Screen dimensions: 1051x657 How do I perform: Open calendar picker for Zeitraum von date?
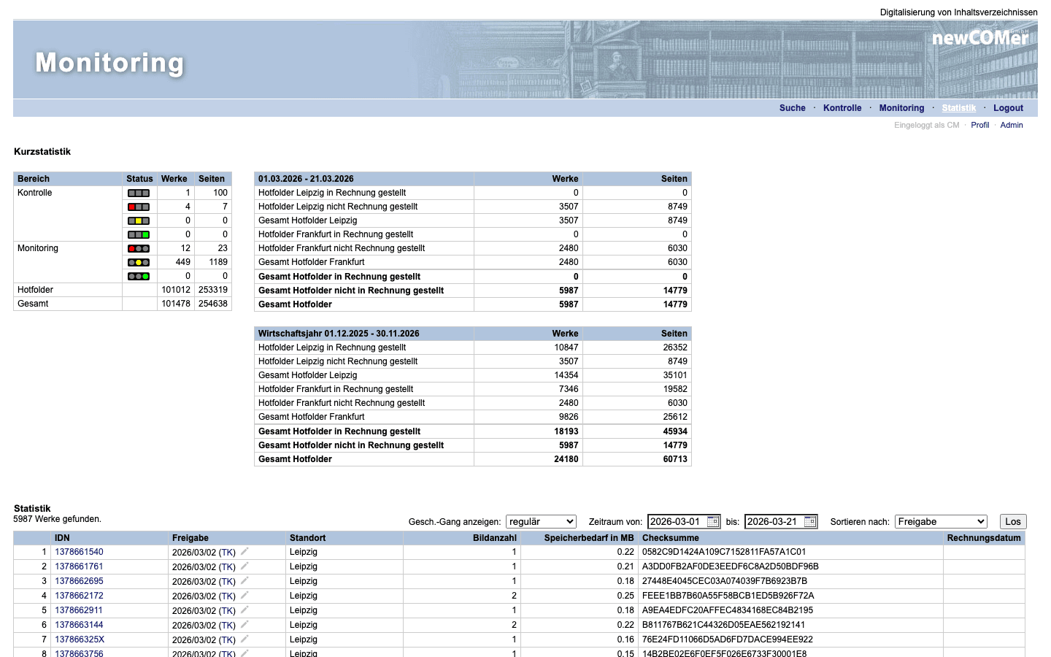point(713,522)
